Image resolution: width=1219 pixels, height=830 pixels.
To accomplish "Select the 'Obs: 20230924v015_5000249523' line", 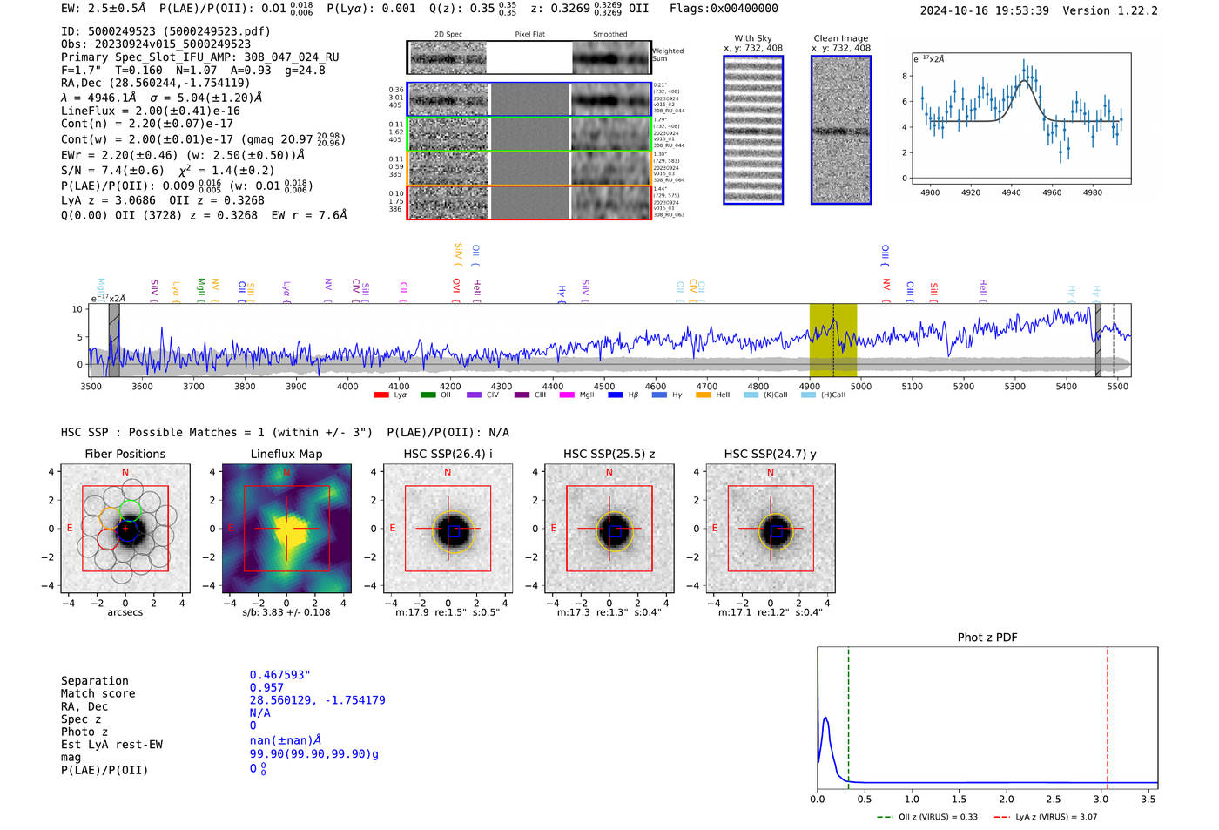I will tap(156, 44).
